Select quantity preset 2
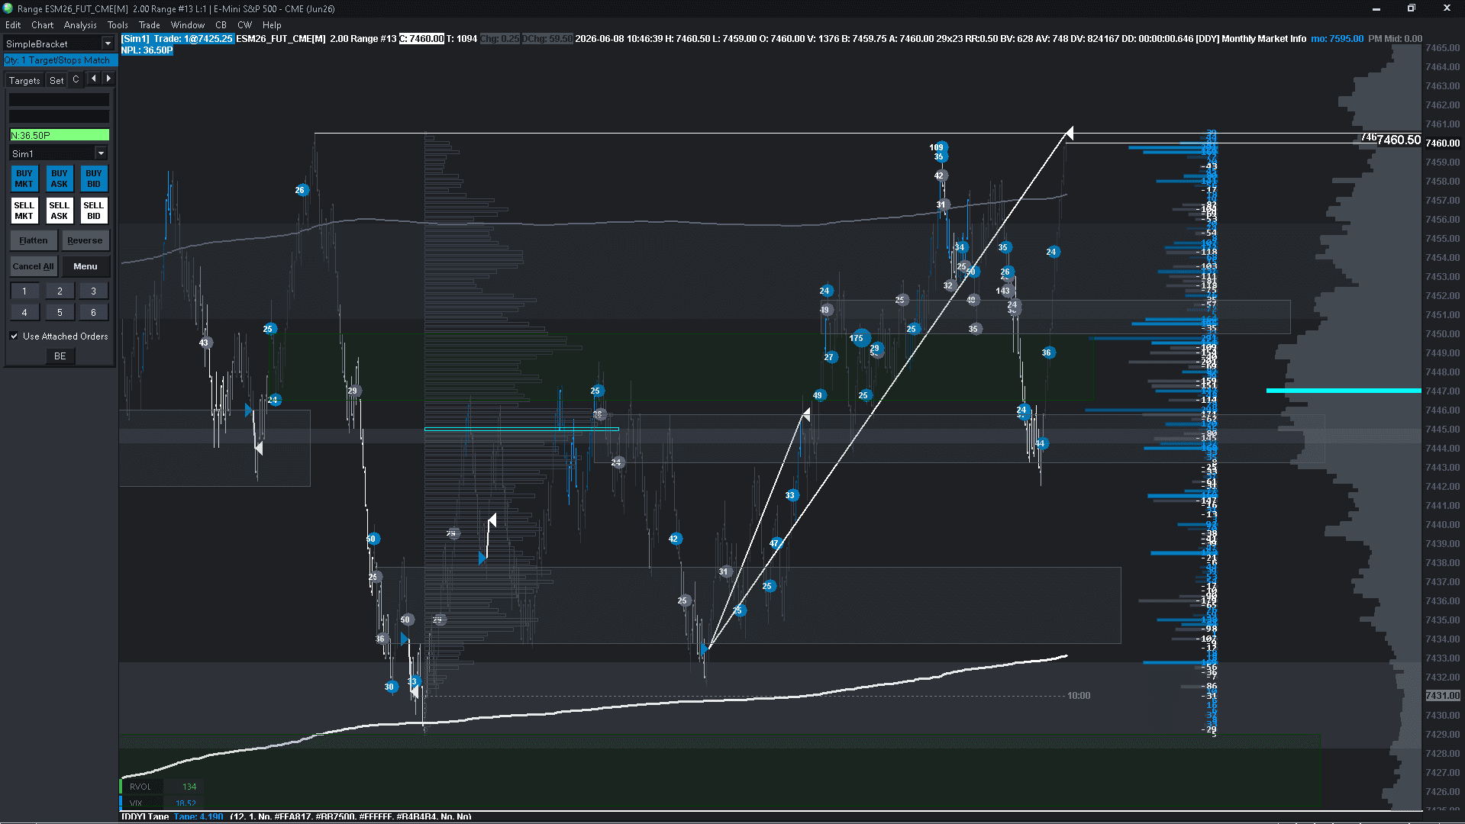This screenshot has height=824, width=1465. [x=60, y=291]
